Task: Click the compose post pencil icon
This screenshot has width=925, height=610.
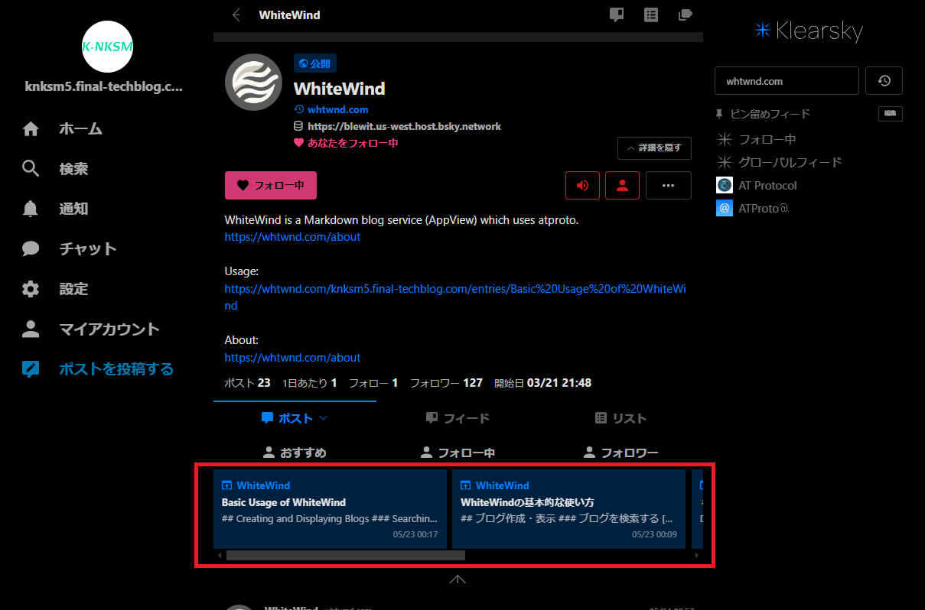Action: (x=31, y=369)
